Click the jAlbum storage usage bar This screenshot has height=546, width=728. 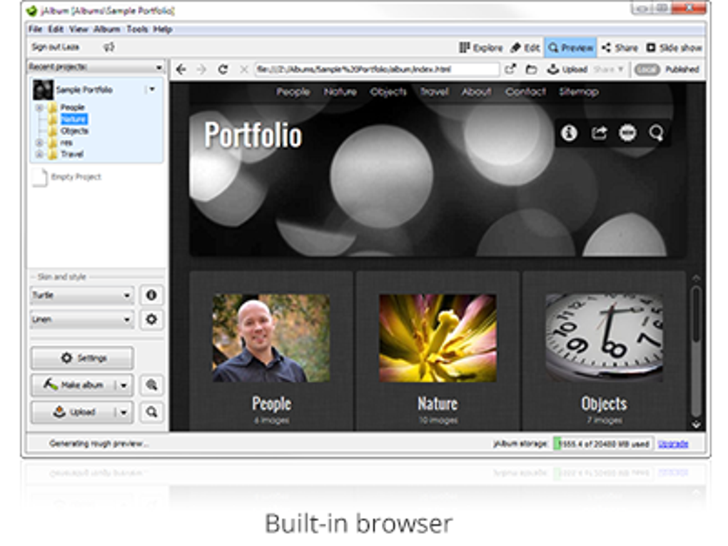(602, 444)
